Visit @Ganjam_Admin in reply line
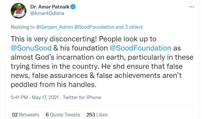This screenshot has height=119, width=202. 54,27
